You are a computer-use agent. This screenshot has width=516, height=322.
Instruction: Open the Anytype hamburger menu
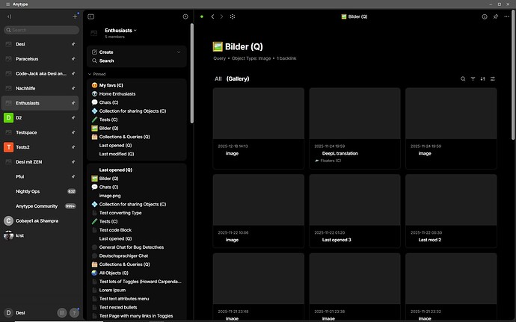8,4
